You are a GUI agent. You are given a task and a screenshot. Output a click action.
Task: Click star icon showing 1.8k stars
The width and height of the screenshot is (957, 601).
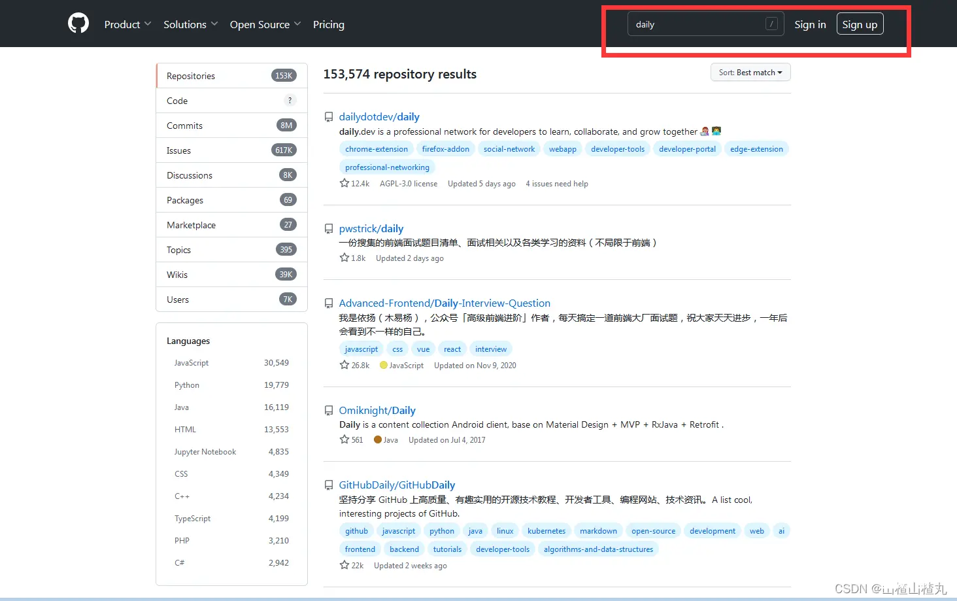(x=344, y=258)
